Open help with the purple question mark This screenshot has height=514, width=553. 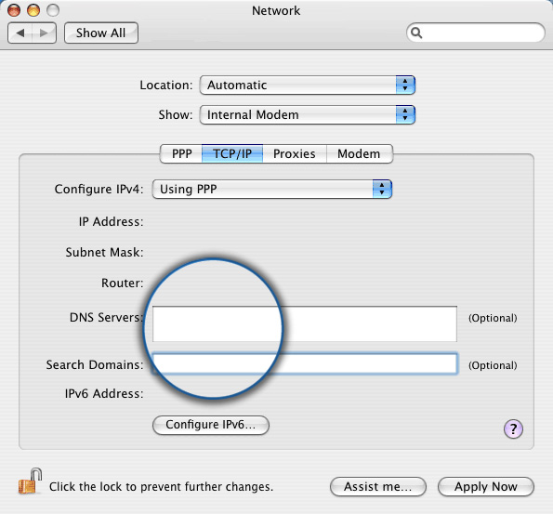[513, 429]
